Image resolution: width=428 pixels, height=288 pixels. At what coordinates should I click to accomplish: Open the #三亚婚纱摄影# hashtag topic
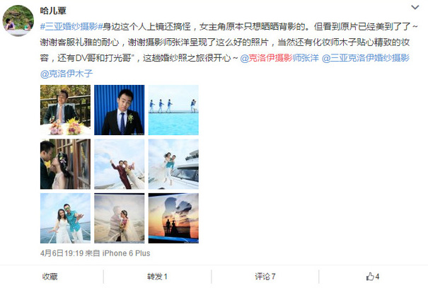click(x=71, y=27)
